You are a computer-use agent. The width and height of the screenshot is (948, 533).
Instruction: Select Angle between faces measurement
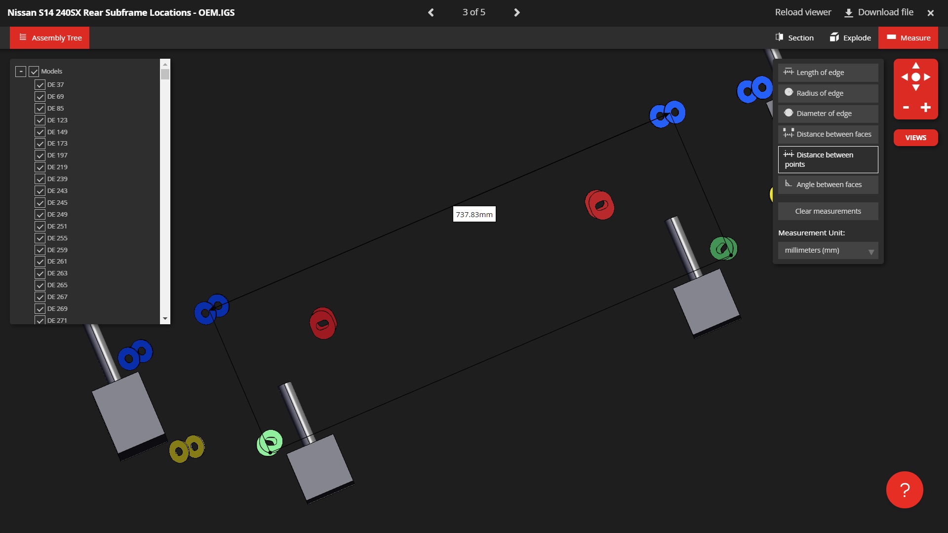click(828, 185)
